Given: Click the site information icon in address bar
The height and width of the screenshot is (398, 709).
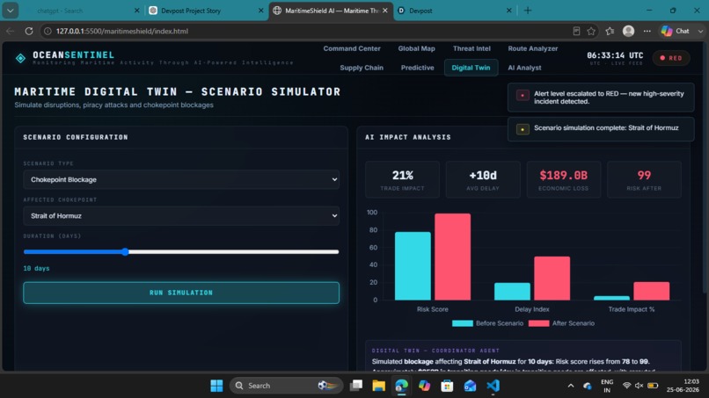Looking at the screenshot, I should point(47,31).
